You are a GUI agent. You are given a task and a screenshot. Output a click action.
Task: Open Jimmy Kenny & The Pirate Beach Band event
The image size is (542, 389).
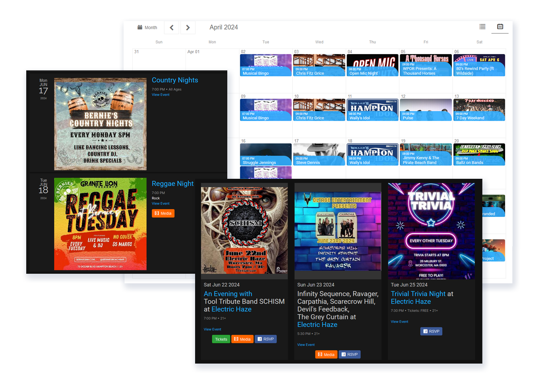pyautogui.click(x=426, y=155)
